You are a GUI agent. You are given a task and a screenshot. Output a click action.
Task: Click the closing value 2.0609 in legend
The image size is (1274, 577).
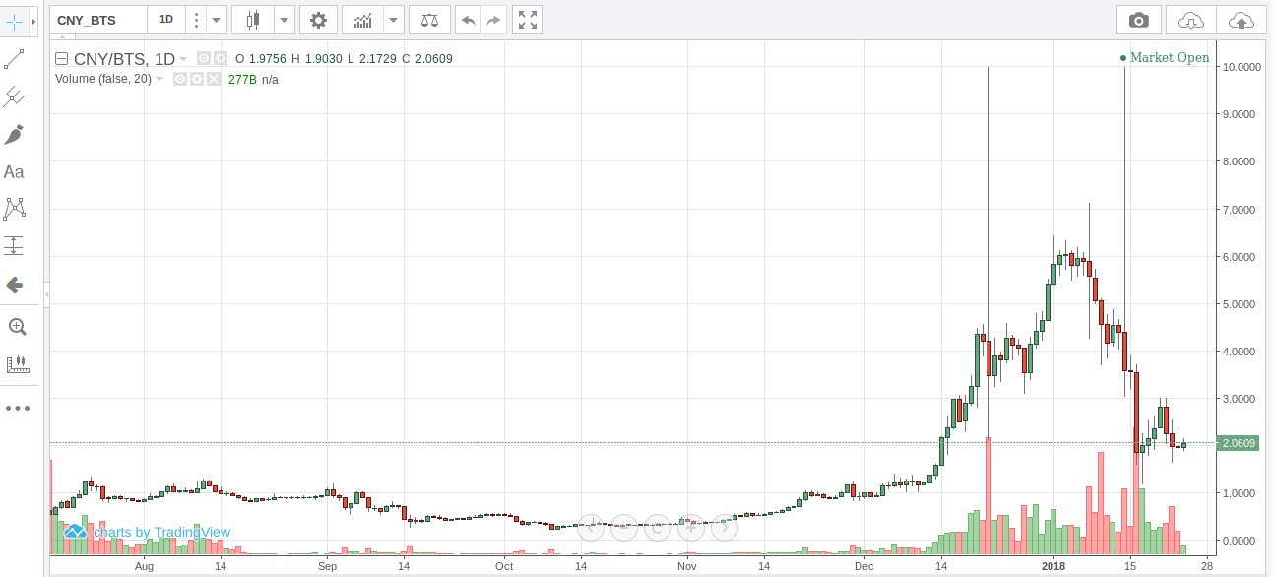tap(433, 59)
